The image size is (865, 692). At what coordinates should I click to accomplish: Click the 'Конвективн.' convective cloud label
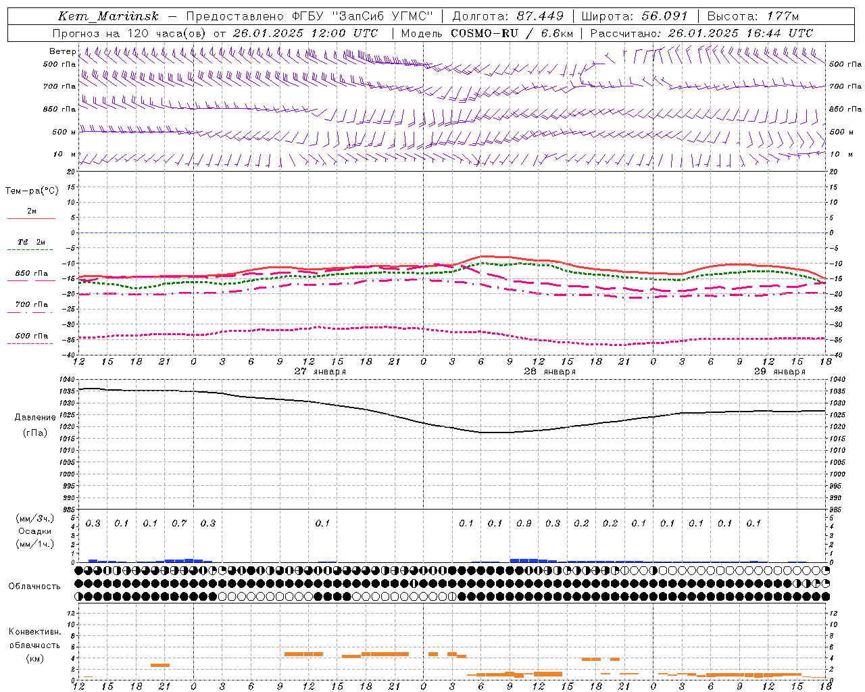pyautogui.click(x=34, y=632)
